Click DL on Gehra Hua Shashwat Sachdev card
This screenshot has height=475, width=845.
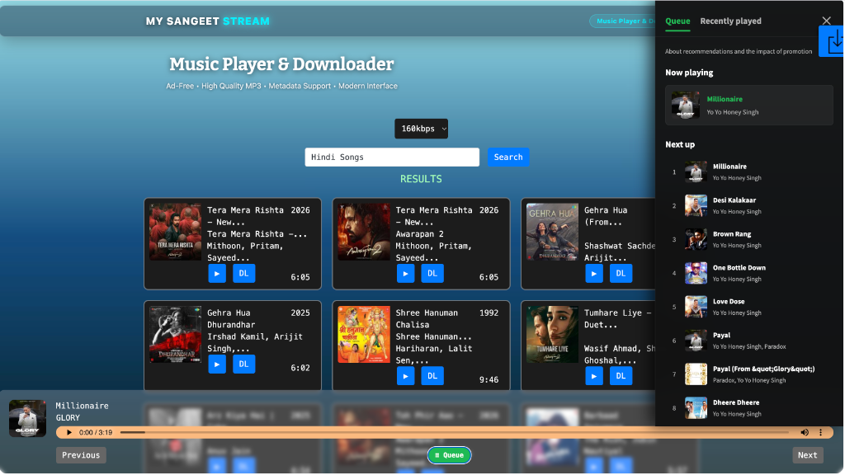(621, 274)
